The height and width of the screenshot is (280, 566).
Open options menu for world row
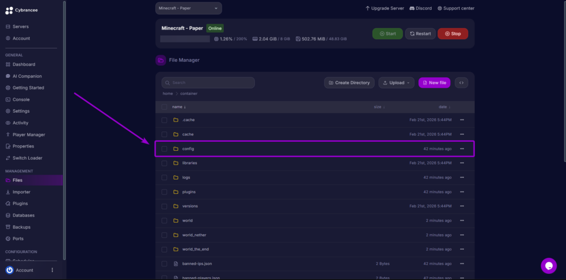click(x=462, y=220)
